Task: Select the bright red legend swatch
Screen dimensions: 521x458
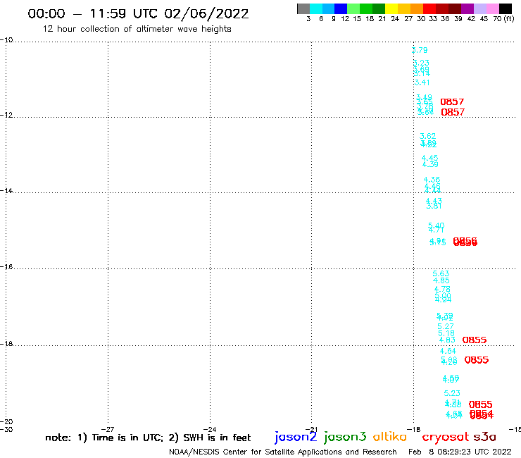Action: coord(429,8)
